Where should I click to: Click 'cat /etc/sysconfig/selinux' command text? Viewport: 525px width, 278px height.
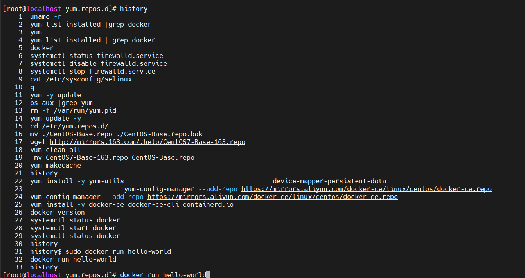[x=81, y=79]
